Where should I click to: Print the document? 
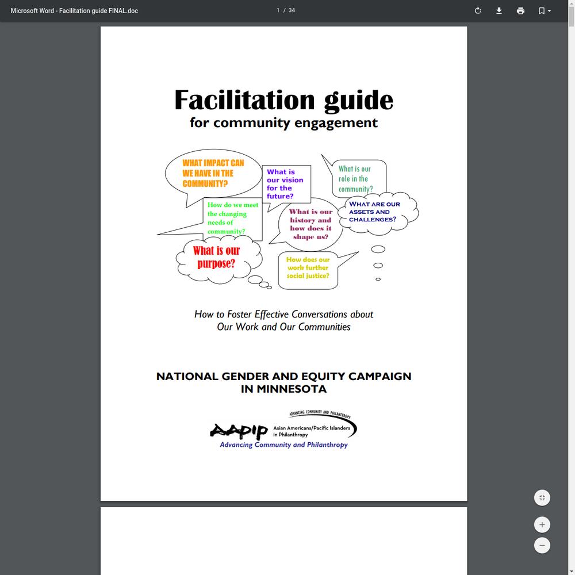coord(520,10)
